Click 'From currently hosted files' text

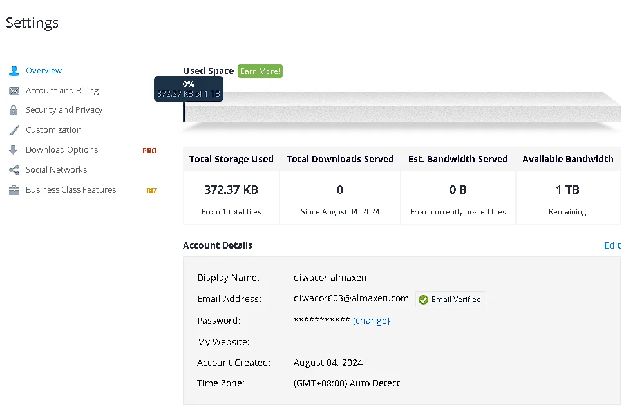[458, 212]
